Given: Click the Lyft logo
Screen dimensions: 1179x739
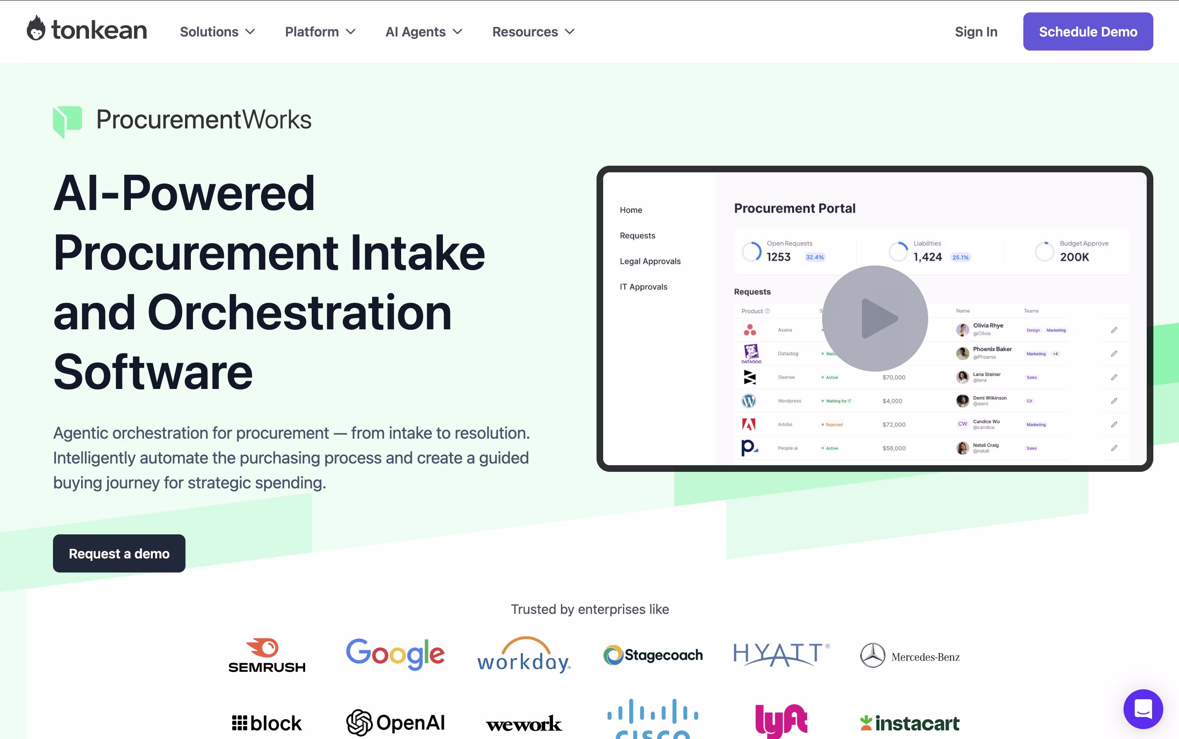Looking at the screenshot, I should coord(781,721).
